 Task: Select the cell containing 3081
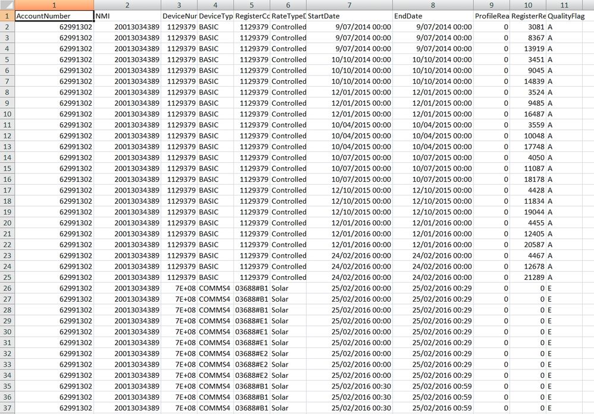pos(527,27)
